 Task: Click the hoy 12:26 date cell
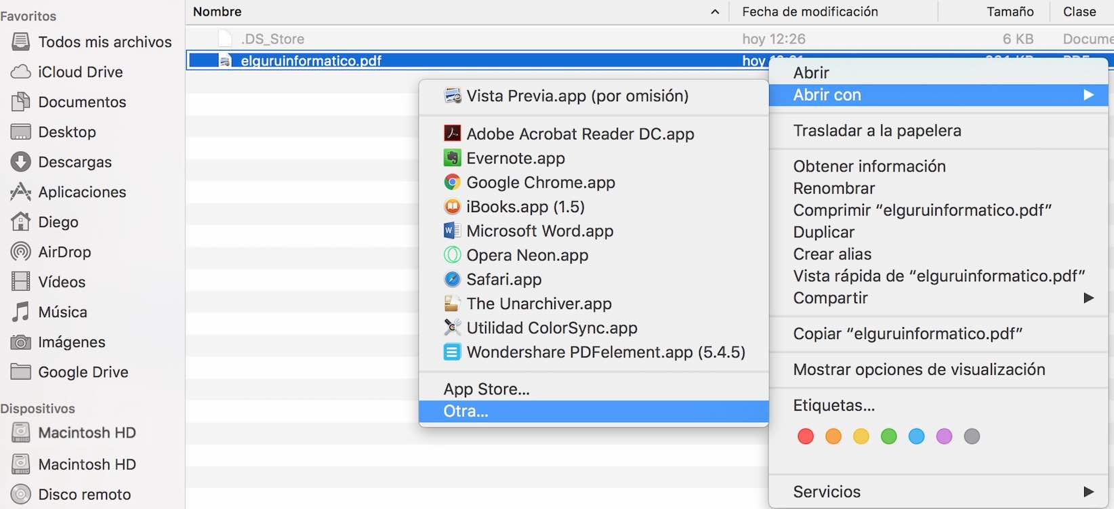(774, 39)
